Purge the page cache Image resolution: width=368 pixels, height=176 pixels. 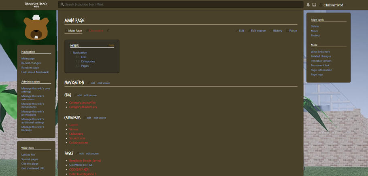click(293, 31)
